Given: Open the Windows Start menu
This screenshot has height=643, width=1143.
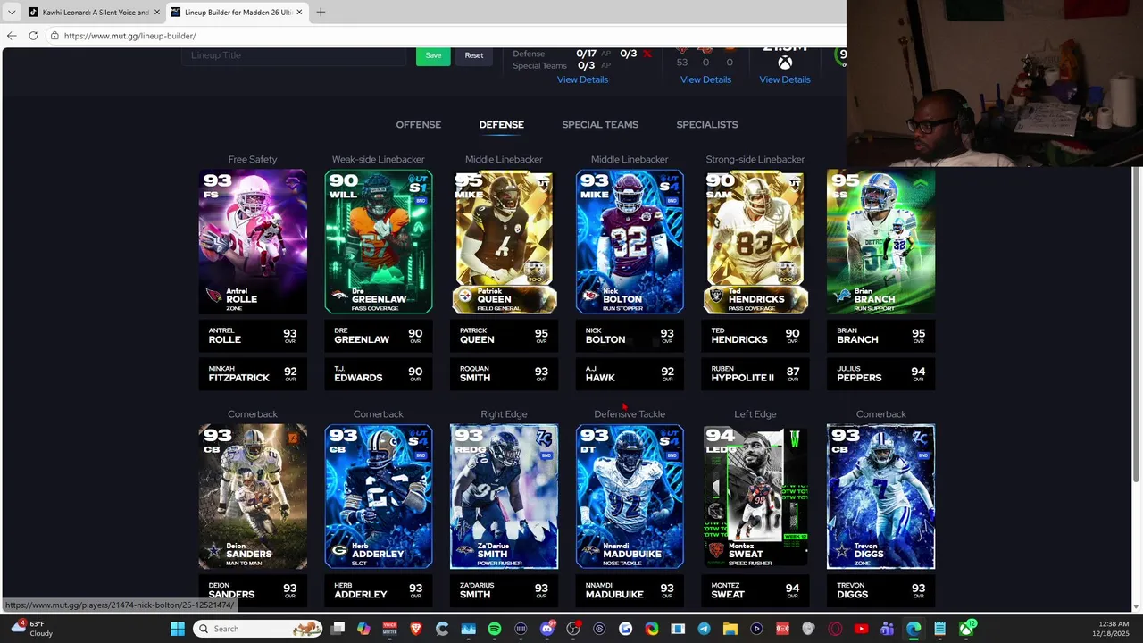Looking at the screenshot, I should (178, 629).
